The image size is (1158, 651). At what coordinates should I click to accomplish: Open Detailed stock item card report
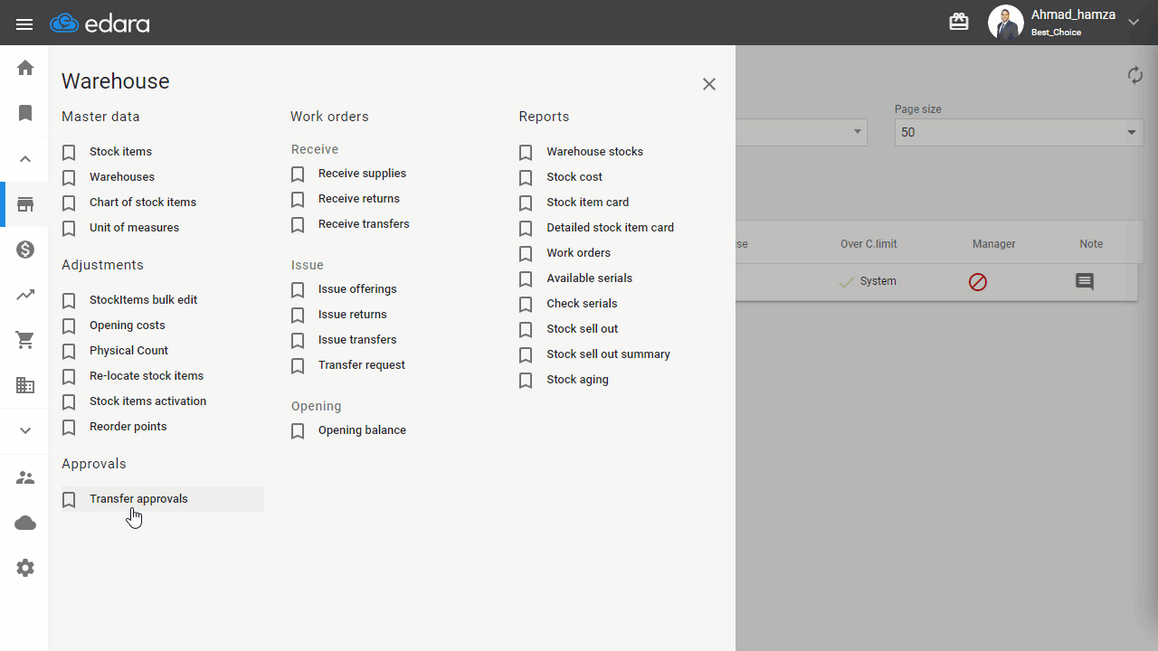tap(611, 228)
